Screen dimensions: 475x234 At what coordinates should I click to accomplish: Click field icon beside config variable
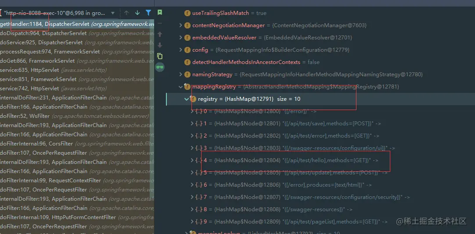(x=187, y=50)
